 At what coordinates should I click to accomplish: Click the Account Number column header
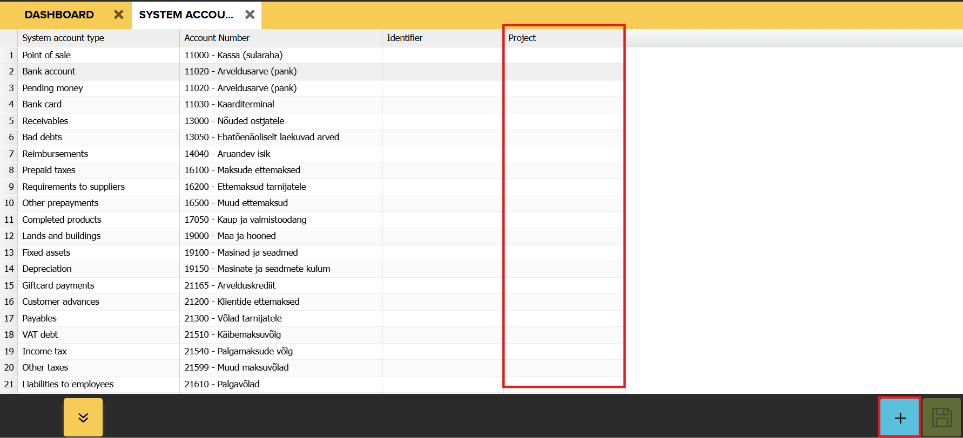click(217, 38)
